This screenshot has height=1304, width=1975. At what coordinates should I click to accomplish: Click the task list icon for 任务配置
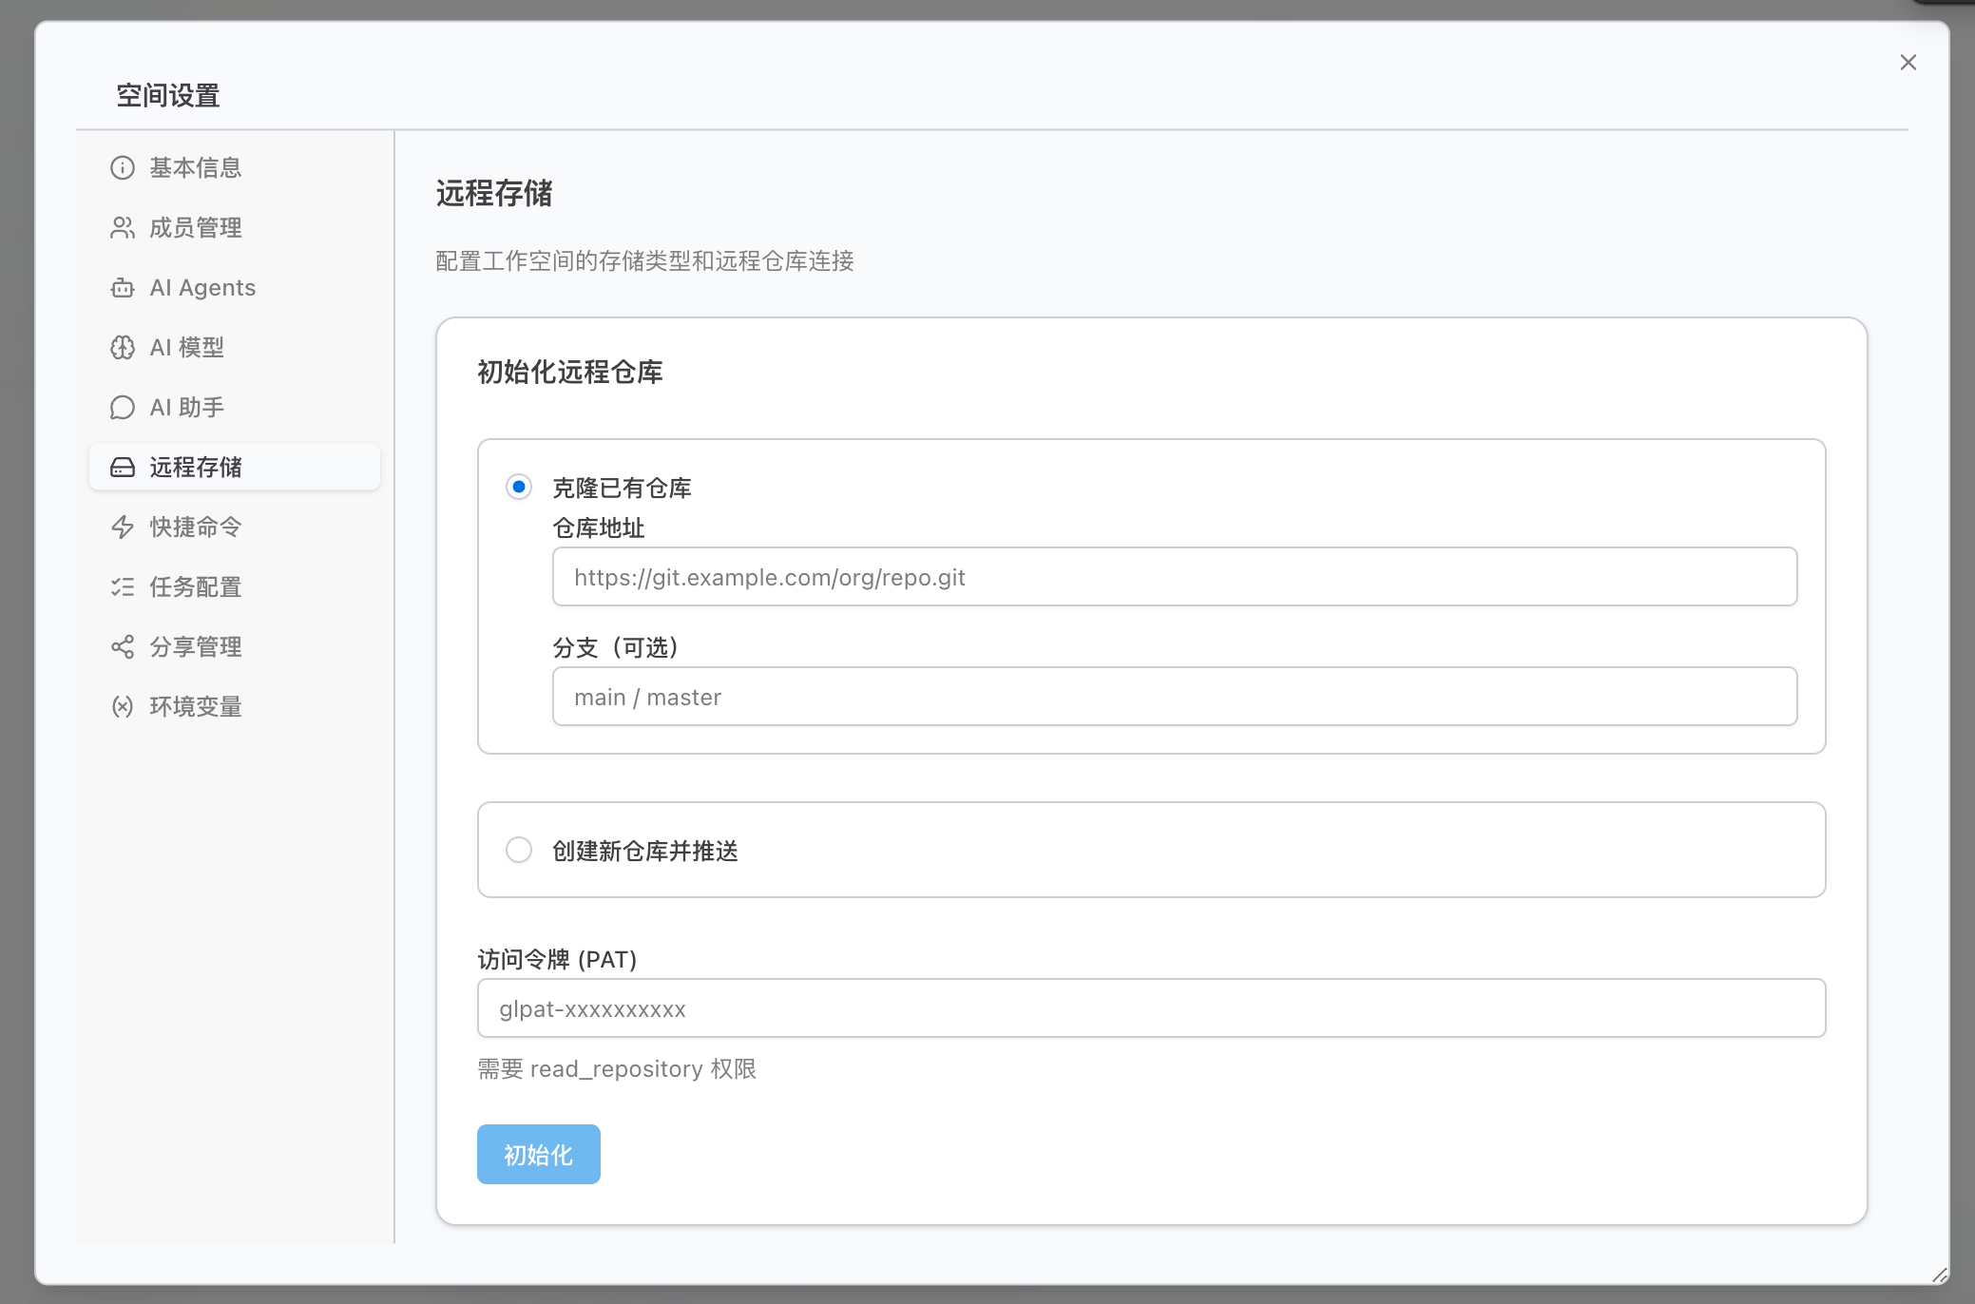coord(123,586)
